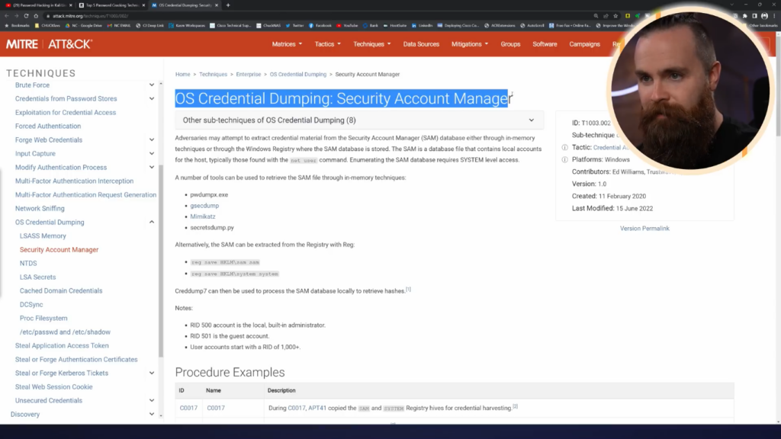781x439 pixels.
Task: Expand Other sub-techniques of OS Credential Dumping
Action: pos(359,120)
